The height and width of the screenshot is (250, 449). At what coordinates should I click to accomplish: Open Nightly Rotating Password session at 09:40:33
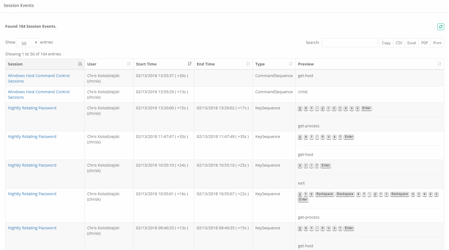(32, 228)
